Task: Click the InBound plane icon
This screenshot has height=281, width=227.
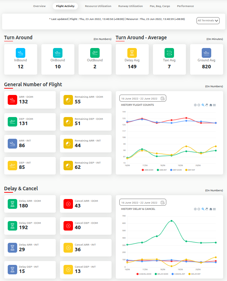Action: [20, 53]
